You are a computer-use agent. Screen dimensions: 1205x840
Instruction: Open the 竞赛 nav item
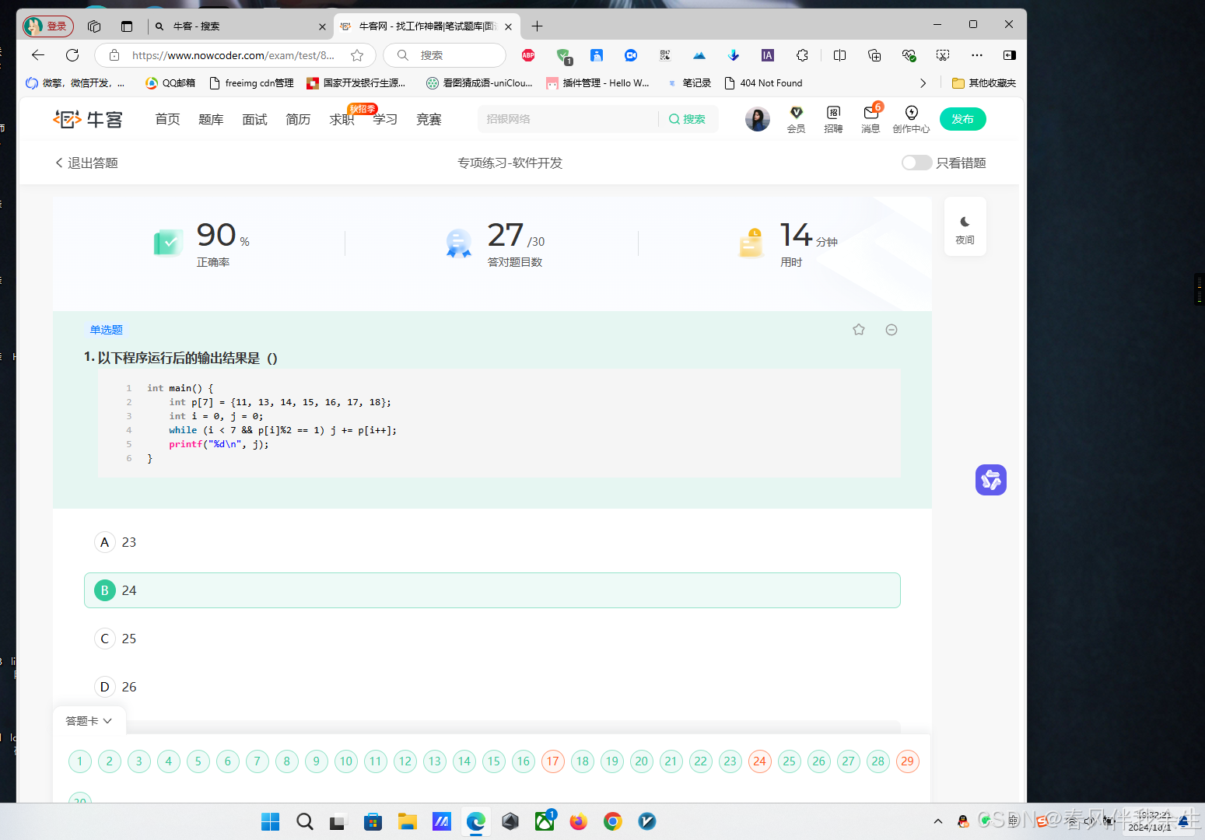click(x=429, y=119)
